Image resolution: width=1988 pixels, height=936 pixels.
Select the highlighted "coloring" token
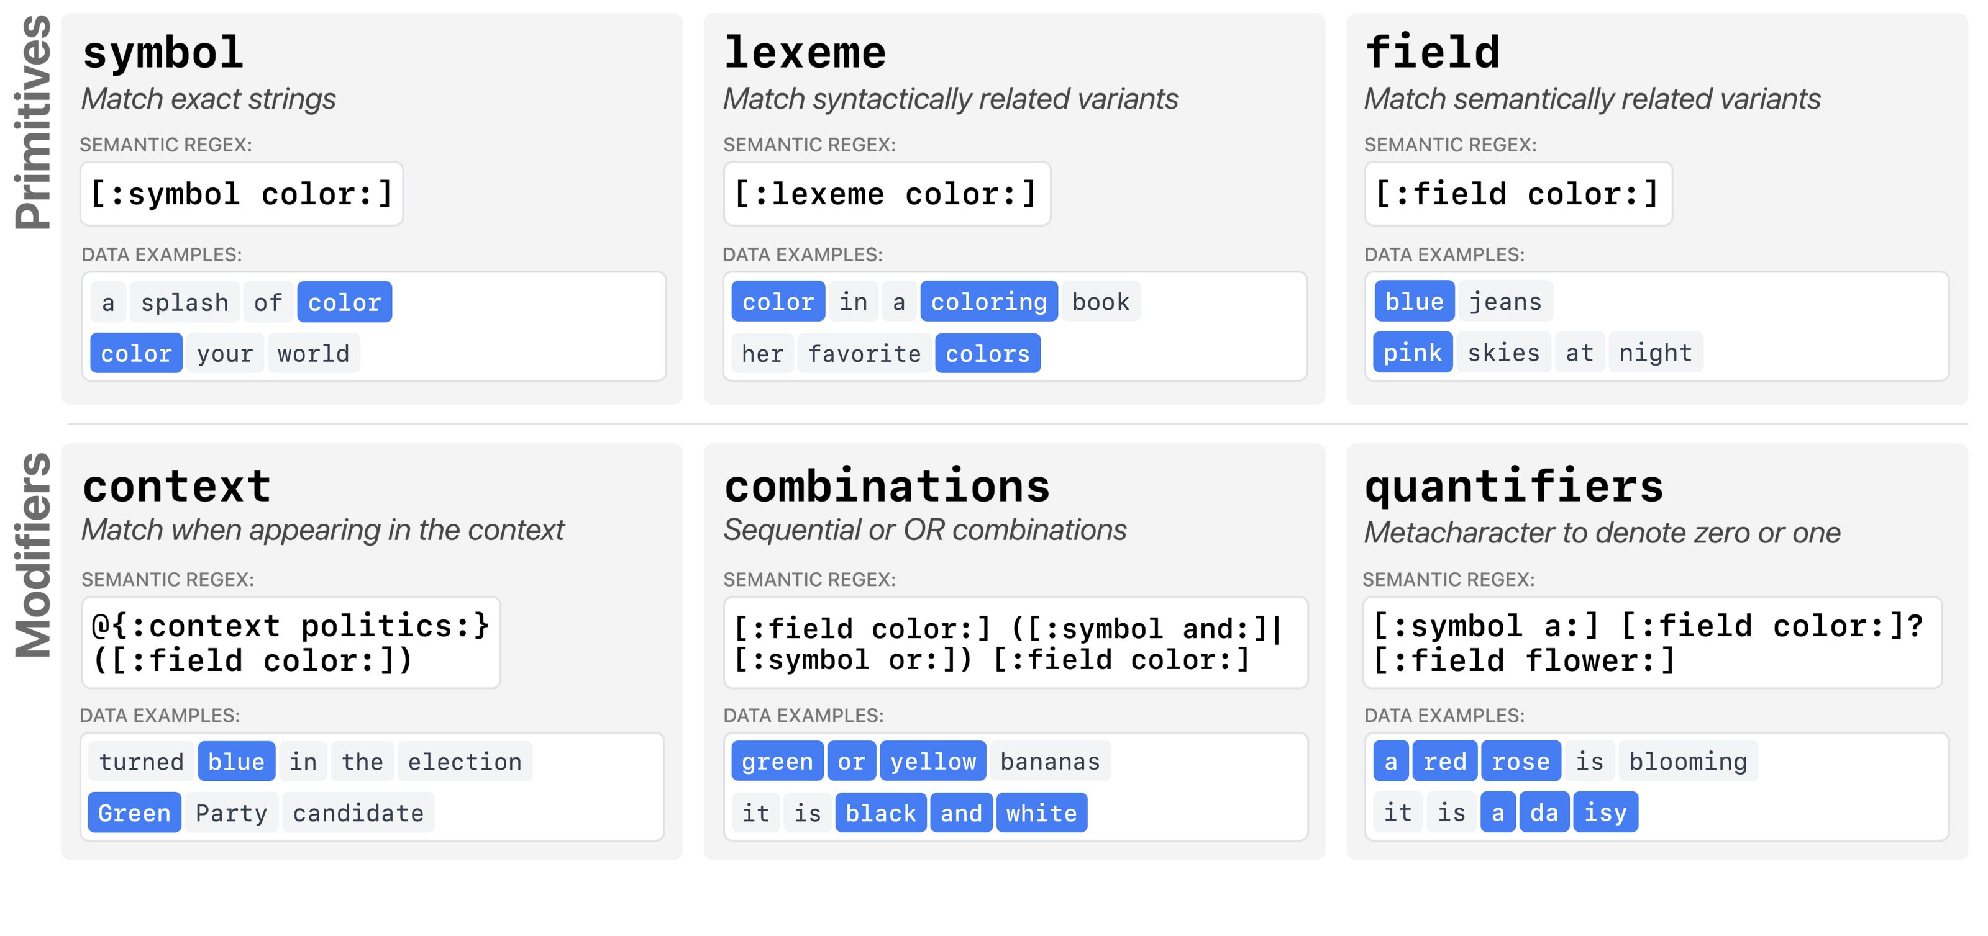[988, 302]
